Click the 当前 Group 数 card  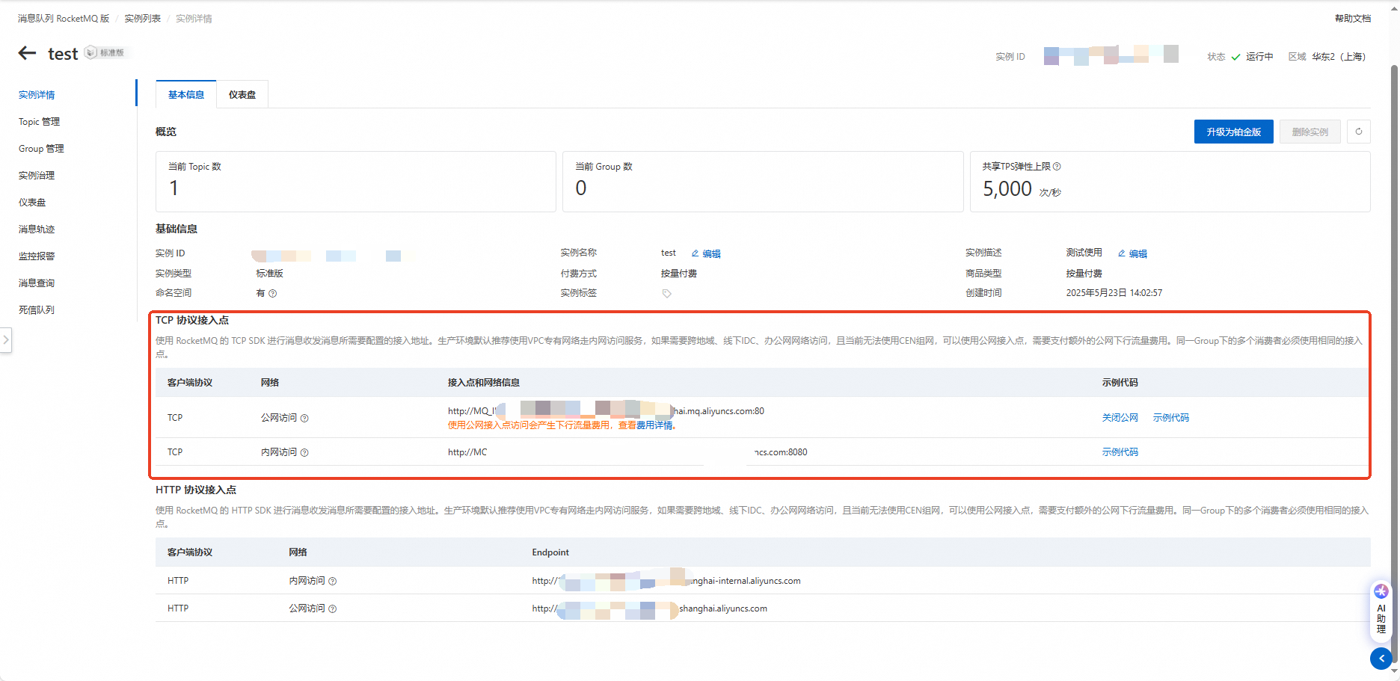click(x=763, y=182)
